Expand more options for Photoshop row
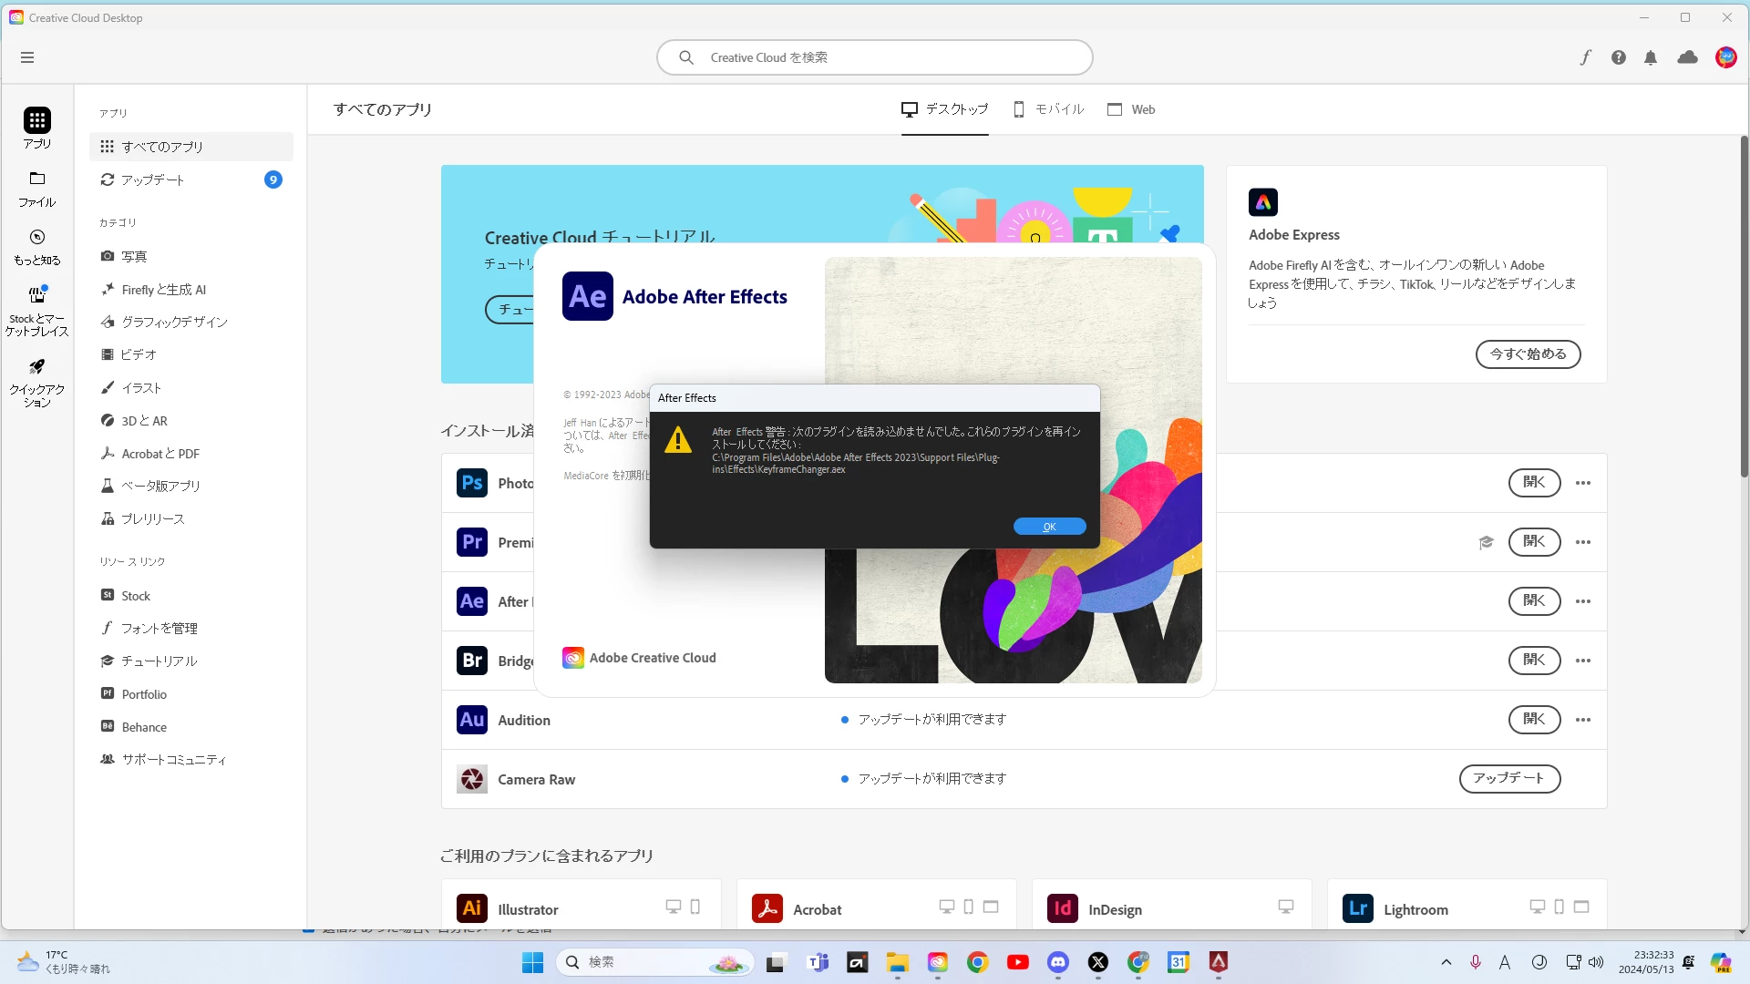Image resolution: width=1750 pixels, height=984 pixels. 1583,483
